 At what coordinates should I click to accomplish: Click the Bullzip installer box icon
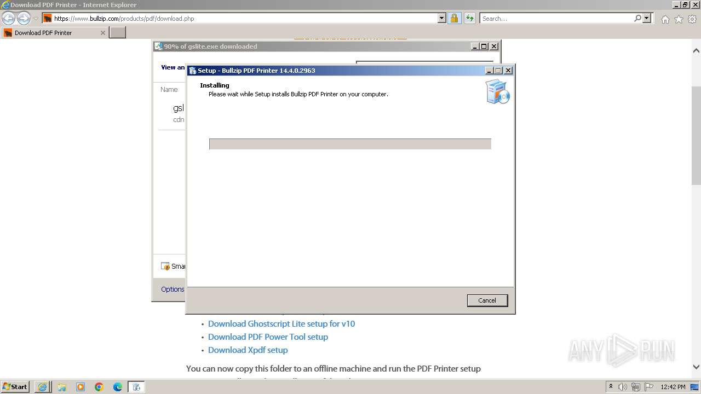497,91
